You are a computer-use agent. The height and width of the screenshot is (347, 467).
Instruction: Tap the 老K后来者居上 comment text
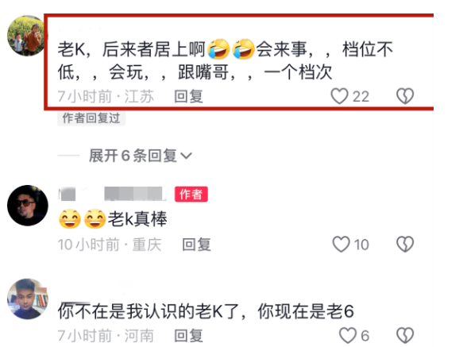[x=226, y=60]
